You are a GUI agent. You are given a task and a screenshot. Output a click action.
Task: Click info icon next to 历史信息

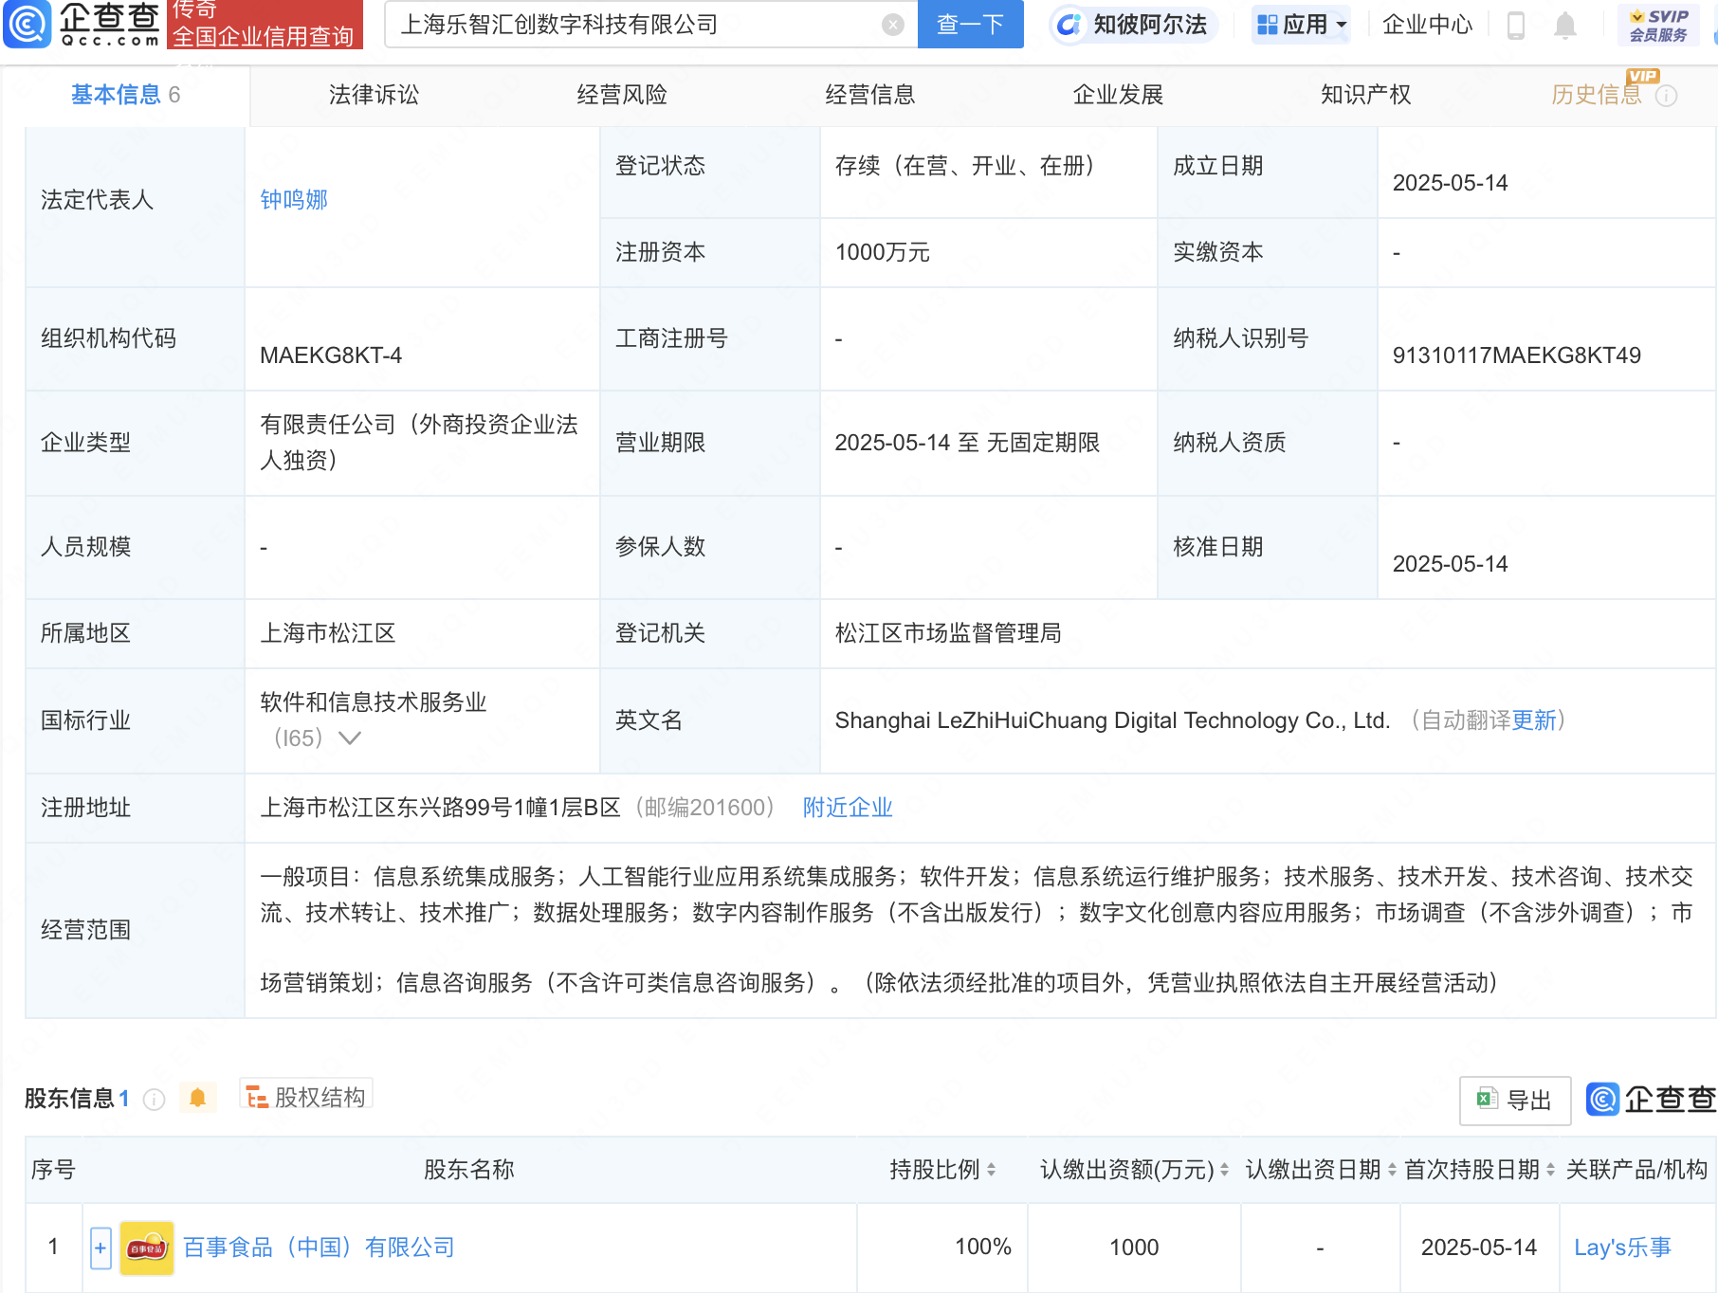pos(1666,96)
